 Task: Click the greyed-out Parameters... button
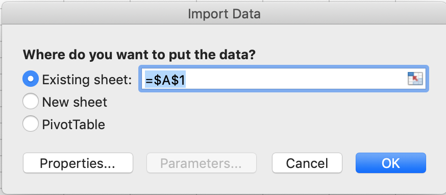pyautogui.click(x=202, y=163)
